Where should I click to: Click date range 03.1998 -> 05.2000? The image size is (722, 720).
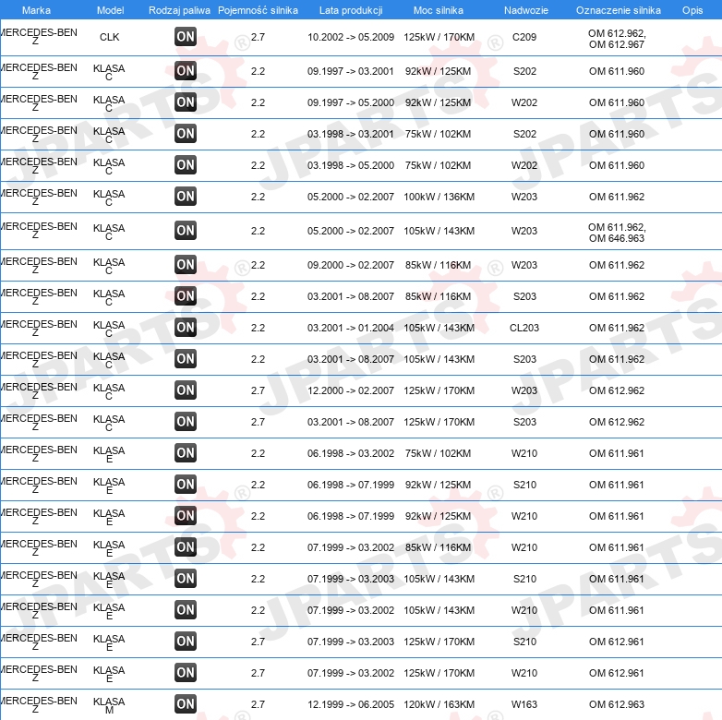351,165
